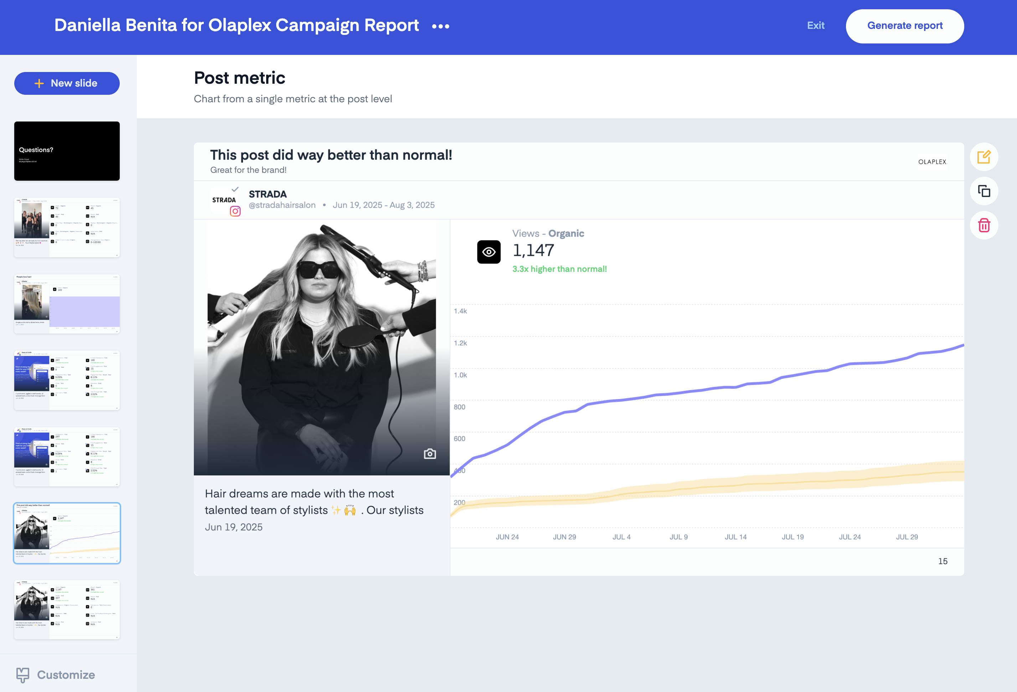Click the @stradahairsalon handle
Screen dimensions: 1017x692
(282, 205)
